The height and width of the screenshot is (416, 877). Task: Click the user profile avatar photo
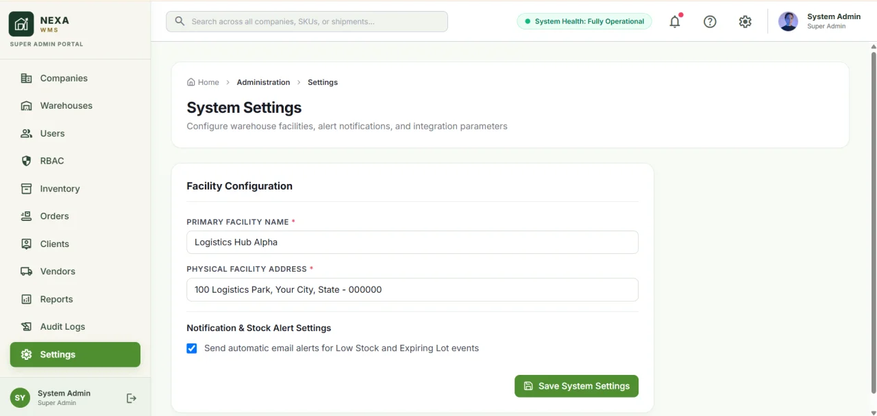(x=789, y=21)
